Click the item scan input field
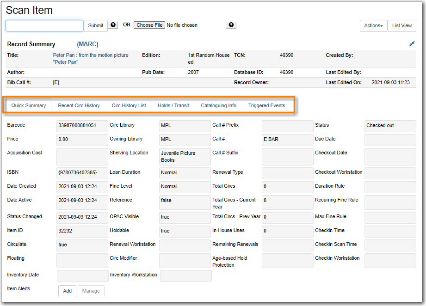 point(44,25)
